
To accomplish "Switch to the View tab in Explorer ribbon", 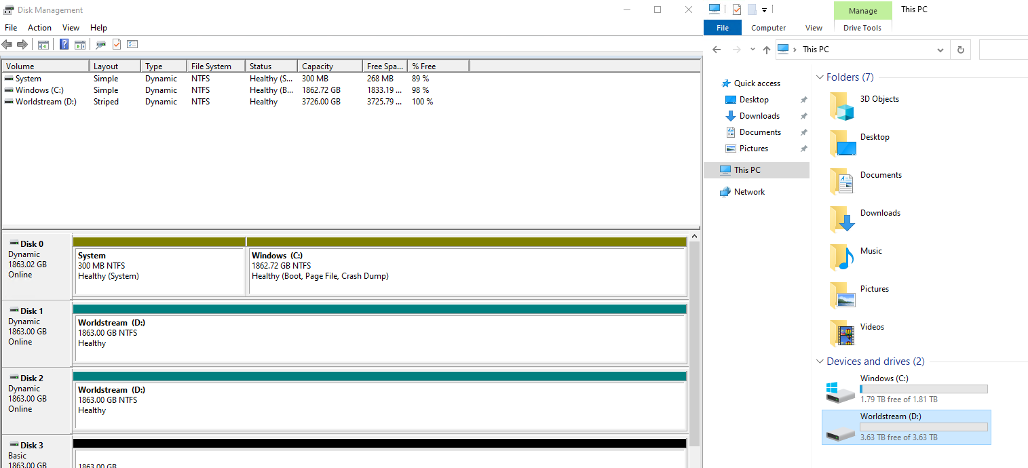I will click(x=814, y=28).
